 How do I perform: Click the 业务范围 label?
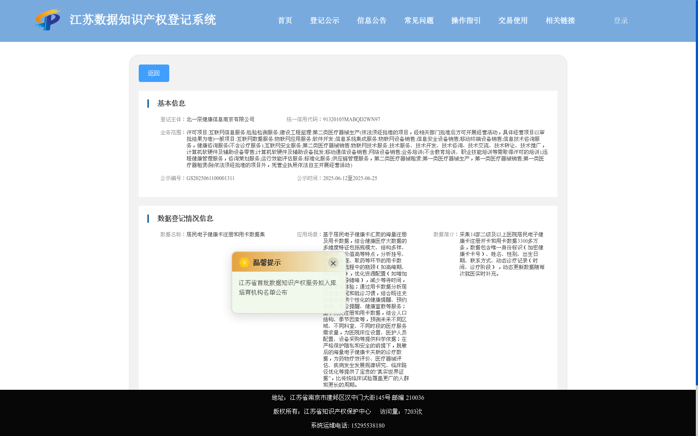173,133
